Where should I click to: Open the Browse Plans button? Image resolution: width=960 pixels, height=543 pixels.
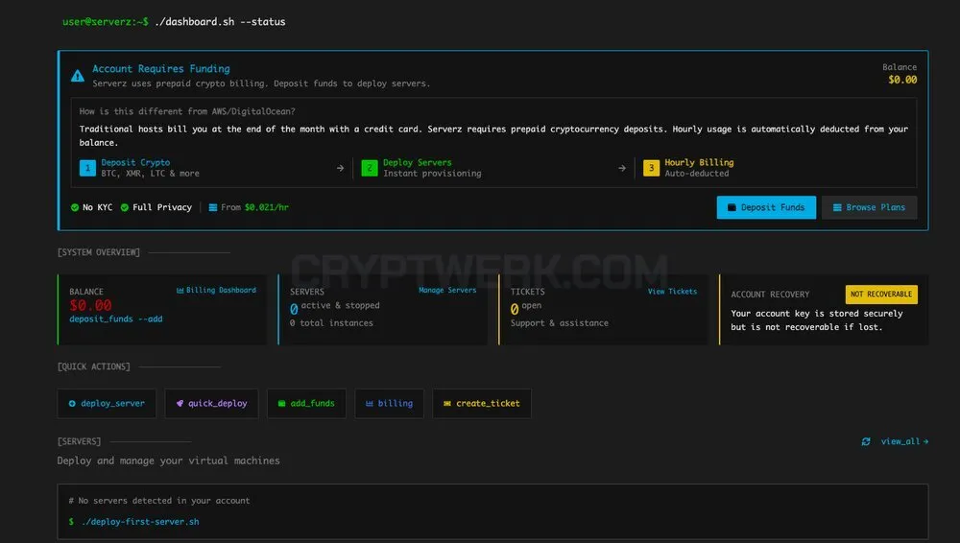[869, 207]
